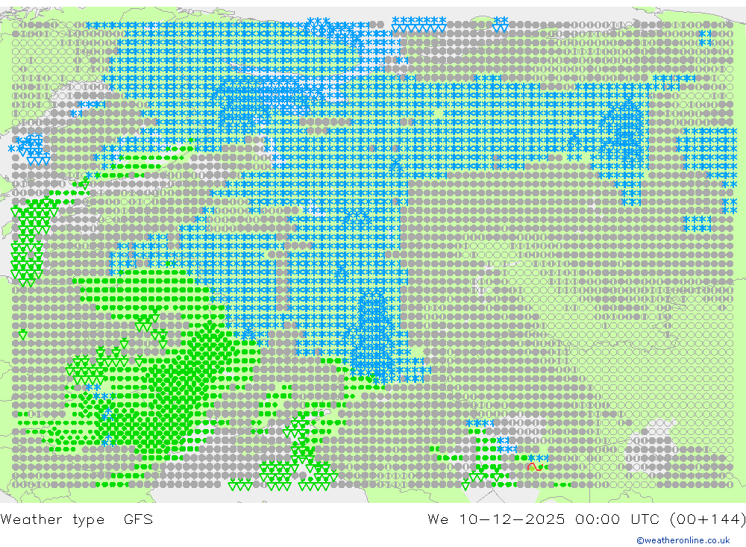Screen dimensions: 746x547
Task: Click the red squiggle symbol on the map
Action: click(x=535, y=467)
